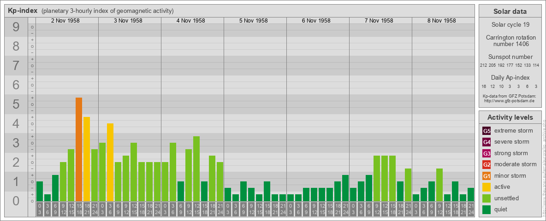Click sunspot value 114
Image resolution: width=546 pixels, height=221 pixels.
(536, 65)
